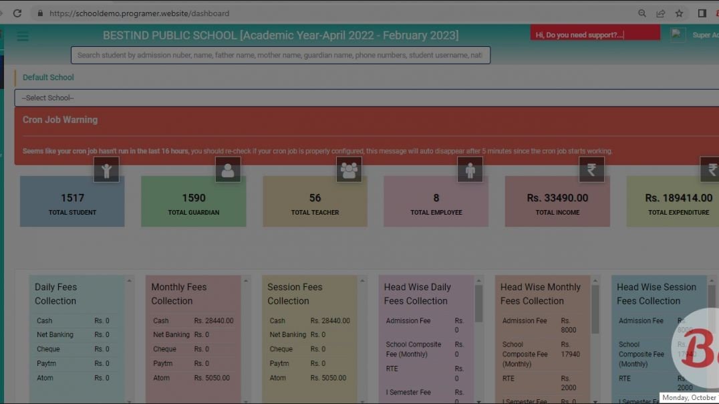The width and height of the screenshot is (719, 404).
Task: Open the browser side panel icon
Action: pos(702,13)
